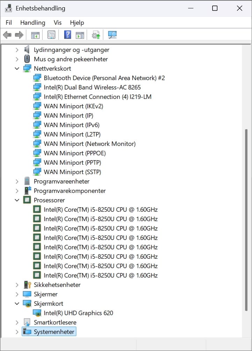Select the last i5-8250U processor entry
Screen dimensions: 252x351
[101, 275]
